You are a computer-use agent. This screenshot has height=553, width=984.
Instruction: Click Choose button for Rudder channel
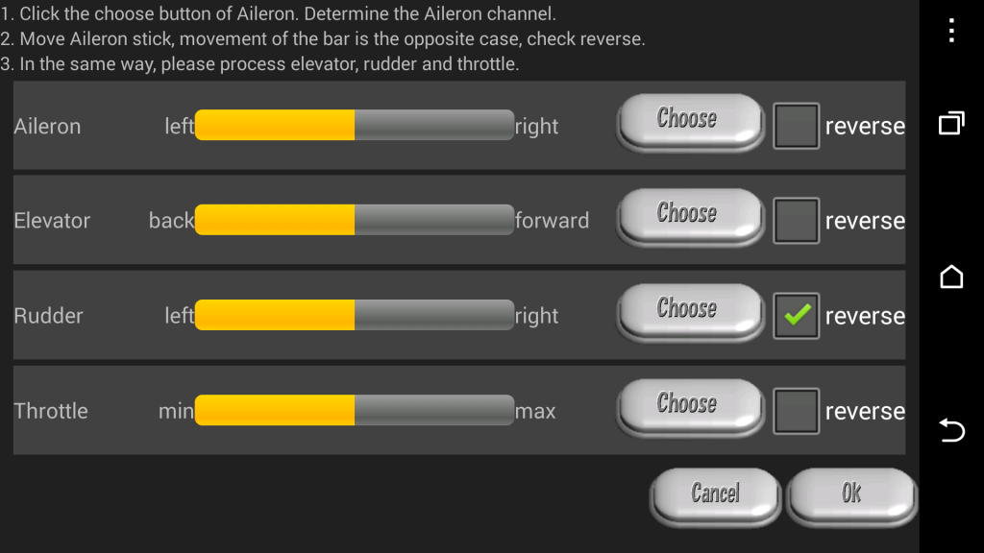point(690,312)
